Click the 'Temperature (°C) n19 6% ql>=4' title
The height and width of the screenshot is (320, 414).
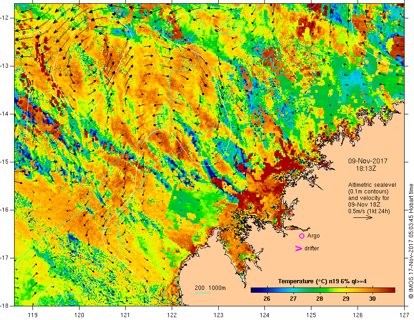[322, 281]
